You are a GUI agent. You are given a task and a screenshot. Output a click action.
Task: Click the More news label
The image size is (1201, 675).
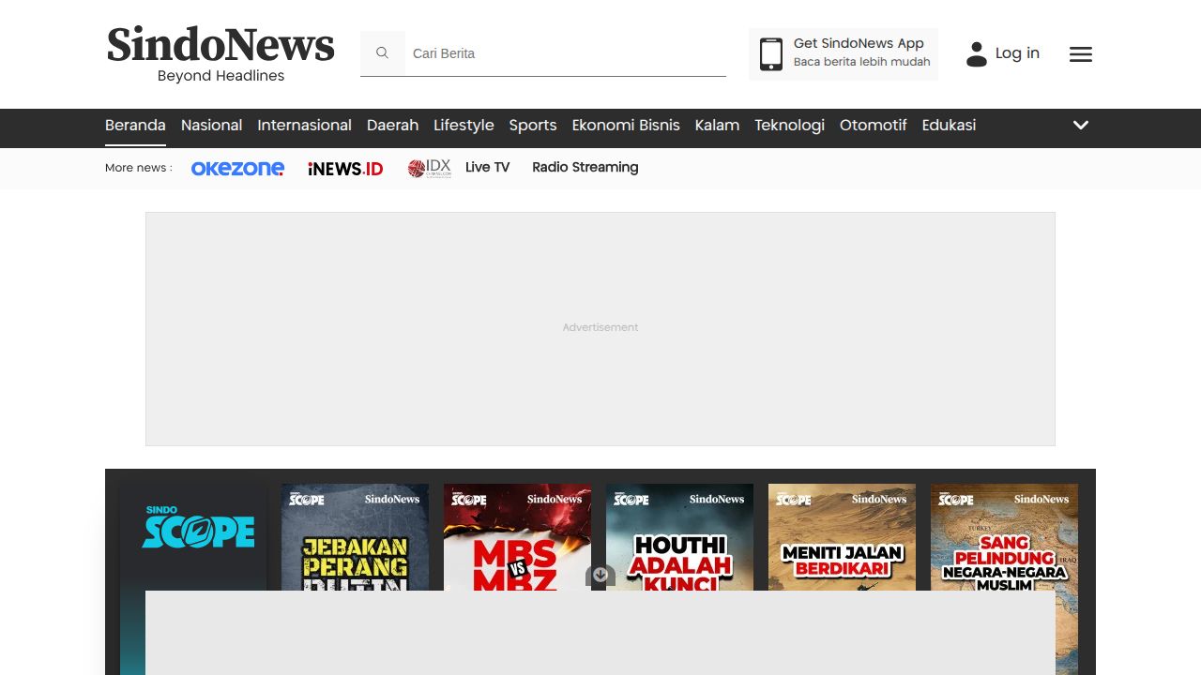[x=138, y=168]
